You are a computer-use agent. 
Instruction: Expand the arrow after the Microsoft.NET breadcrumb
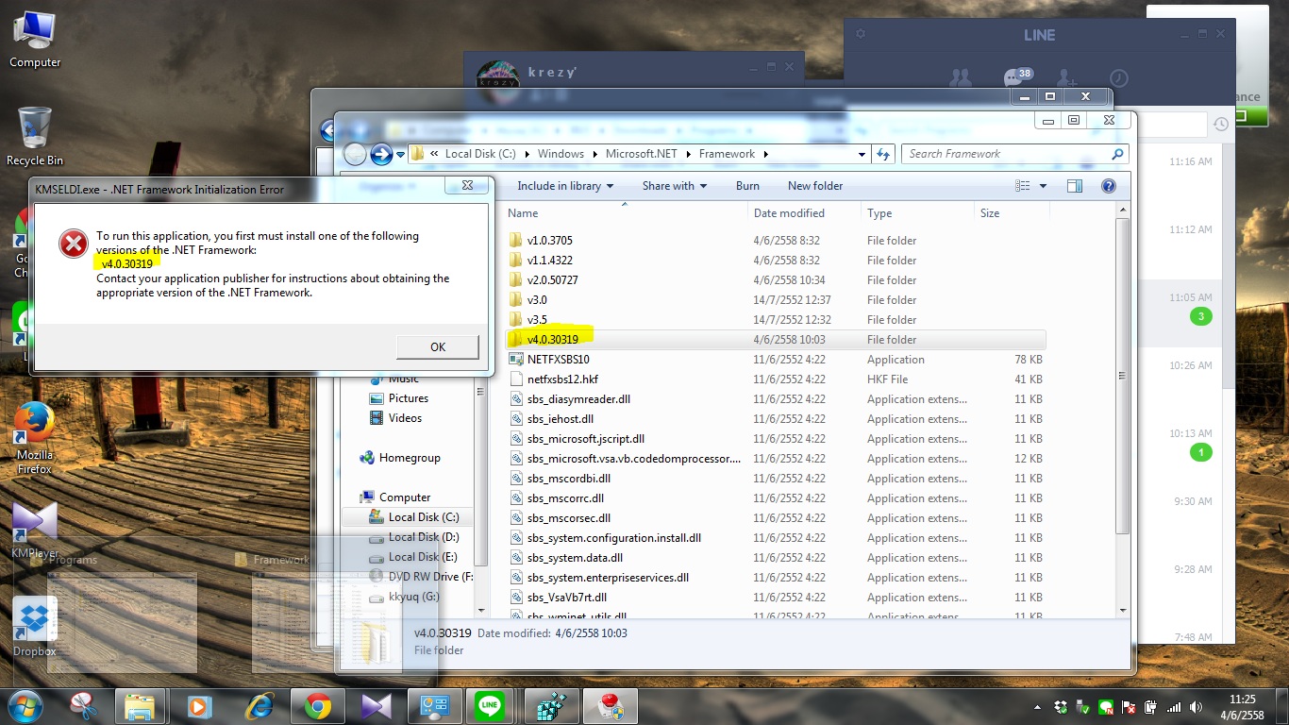click(x=689, y=154)
